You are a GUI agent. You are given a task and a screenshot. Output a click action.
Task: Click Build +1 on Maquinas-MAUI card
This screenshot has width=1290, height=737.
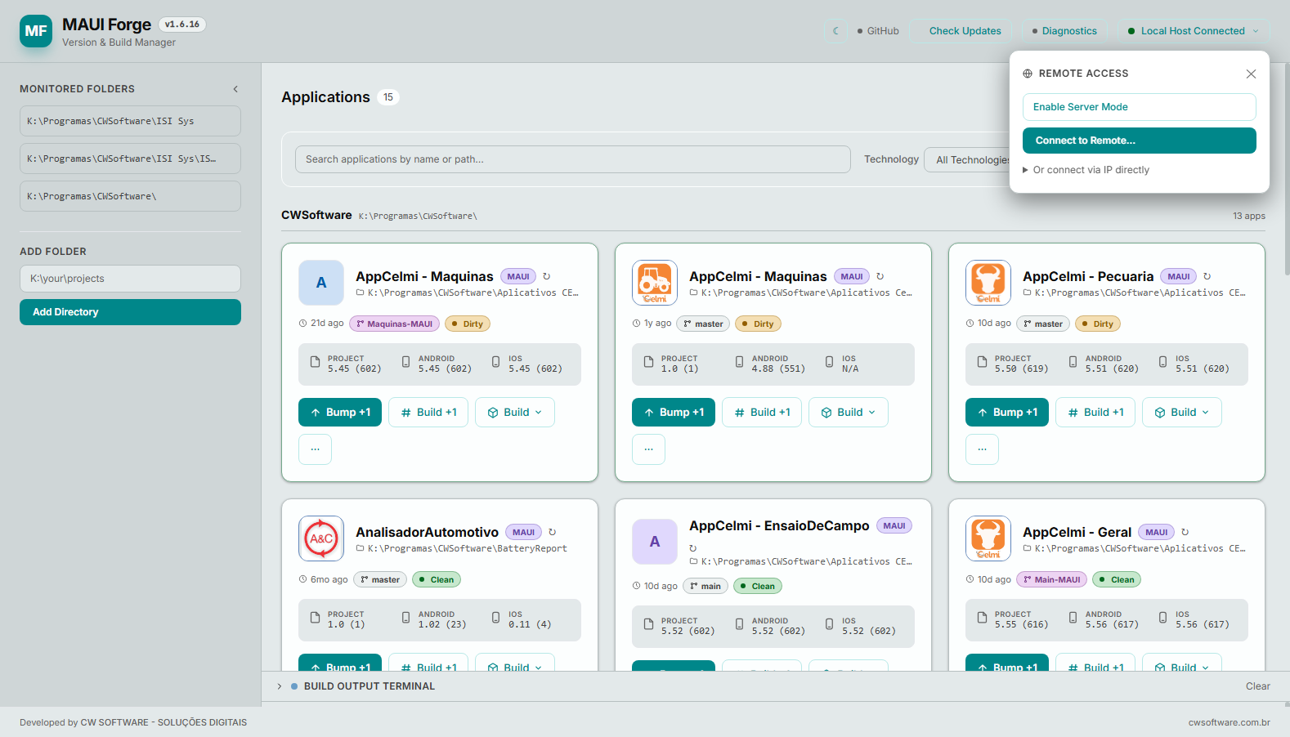coord(428,413)
